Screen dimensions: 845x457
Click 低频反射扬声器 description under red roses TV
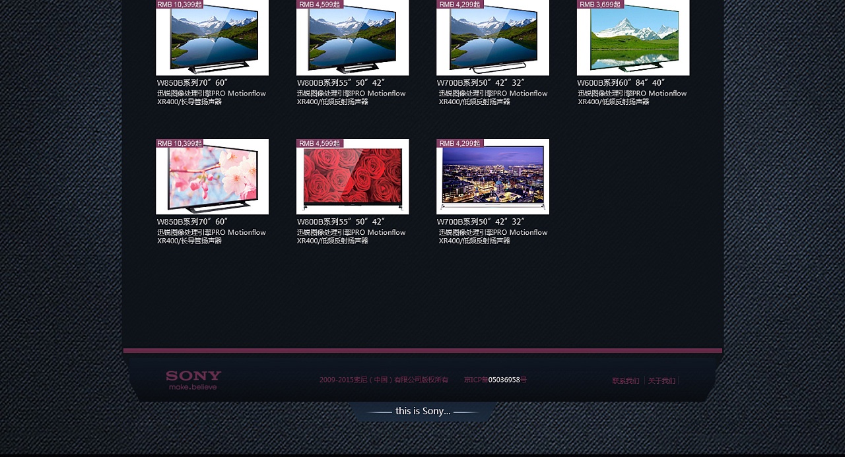coord(351,237)
